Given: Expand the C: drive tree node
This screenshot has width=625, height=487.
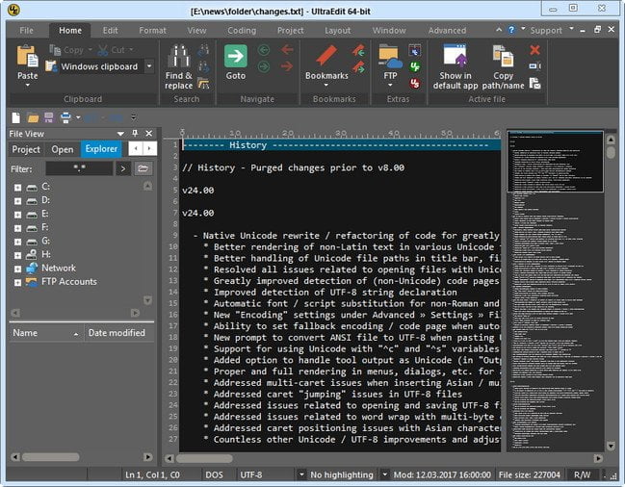Looking at the screenshot, I should (x=17, y=187).
